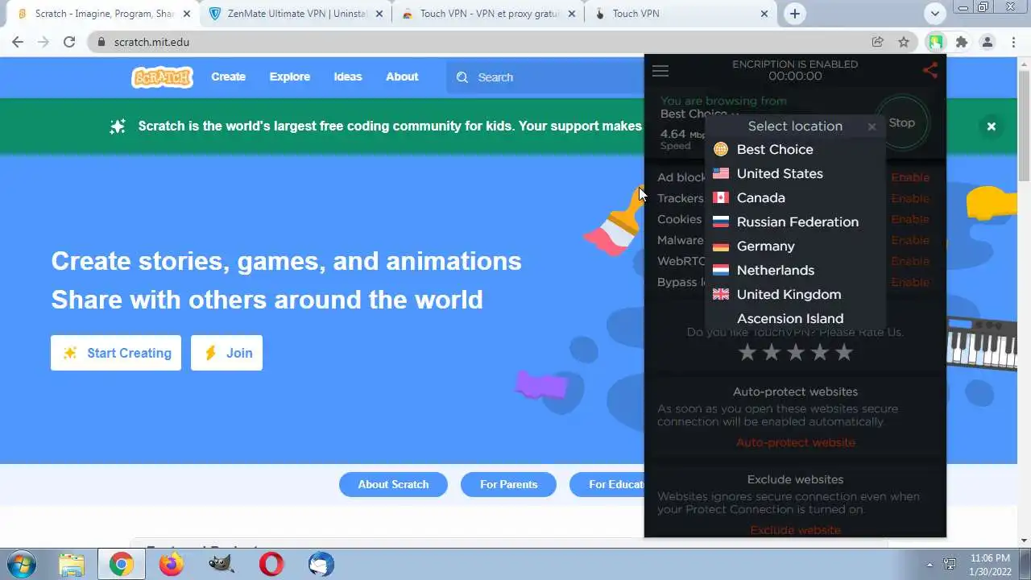Click the share page icon in address bar
Viewport: 1031px width, 580px height.
click(x=878, y=42)
